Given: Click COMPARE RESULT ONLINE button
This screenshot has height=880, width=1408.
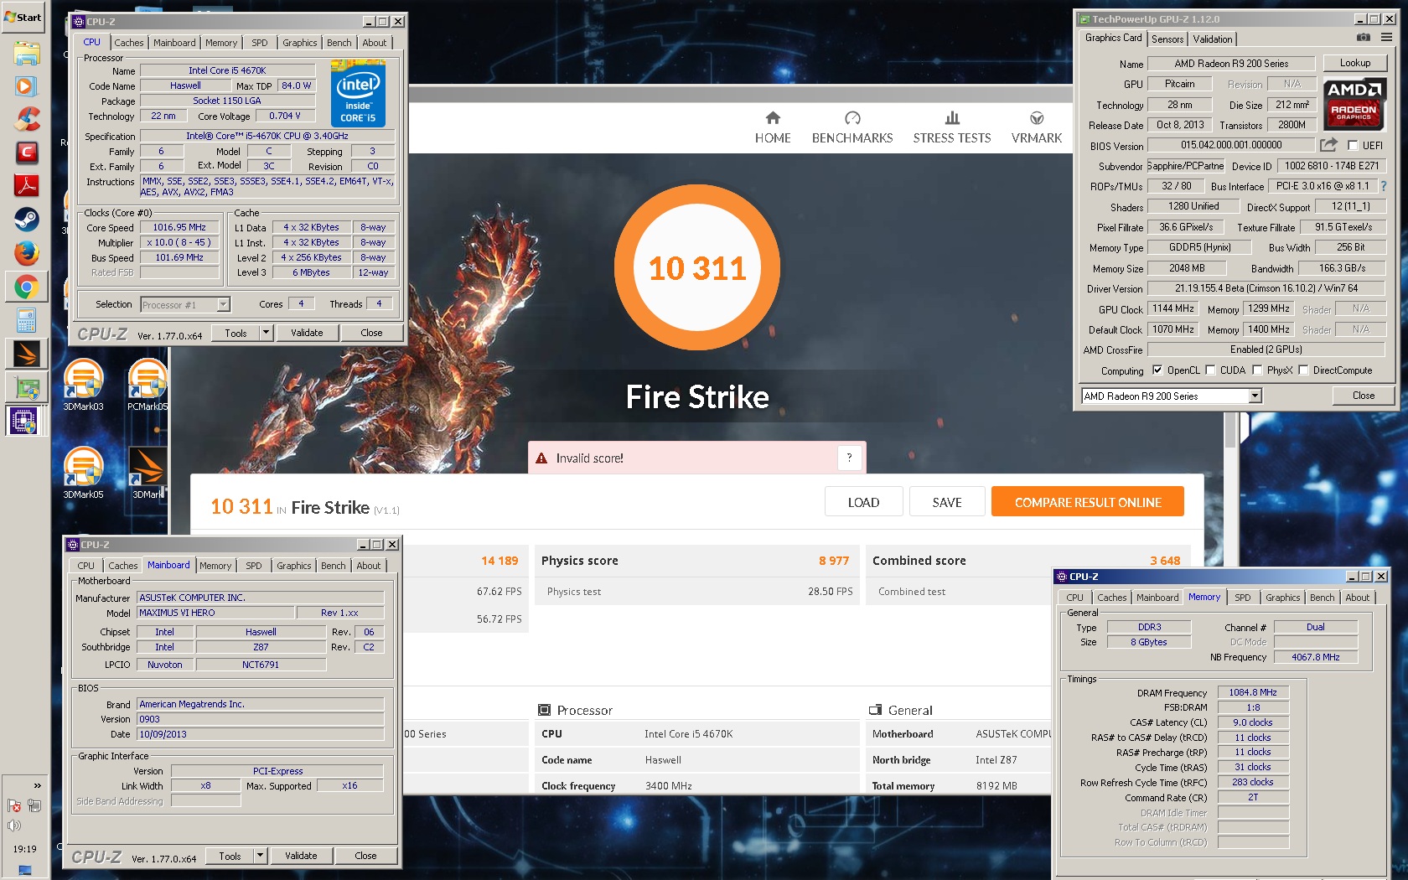Looking at the screenshot, I should coord(1088,502).
